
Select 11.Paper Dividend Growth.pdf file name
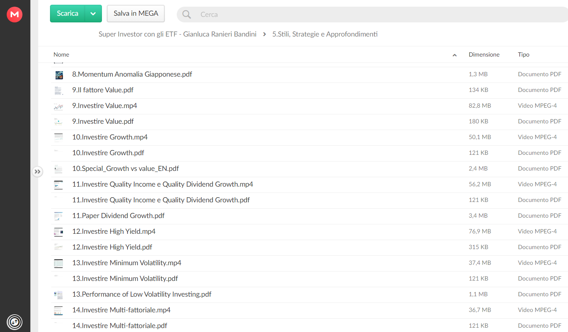point(118,216)
